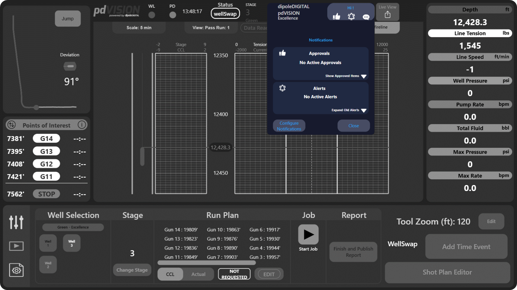Click the Run Plan section header
This screenshot has height=290, width=517.
pos(222,215)
